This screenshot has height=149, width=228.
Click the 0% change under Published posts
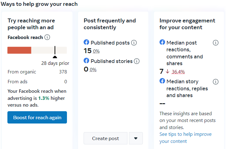(x=96, y=51)
